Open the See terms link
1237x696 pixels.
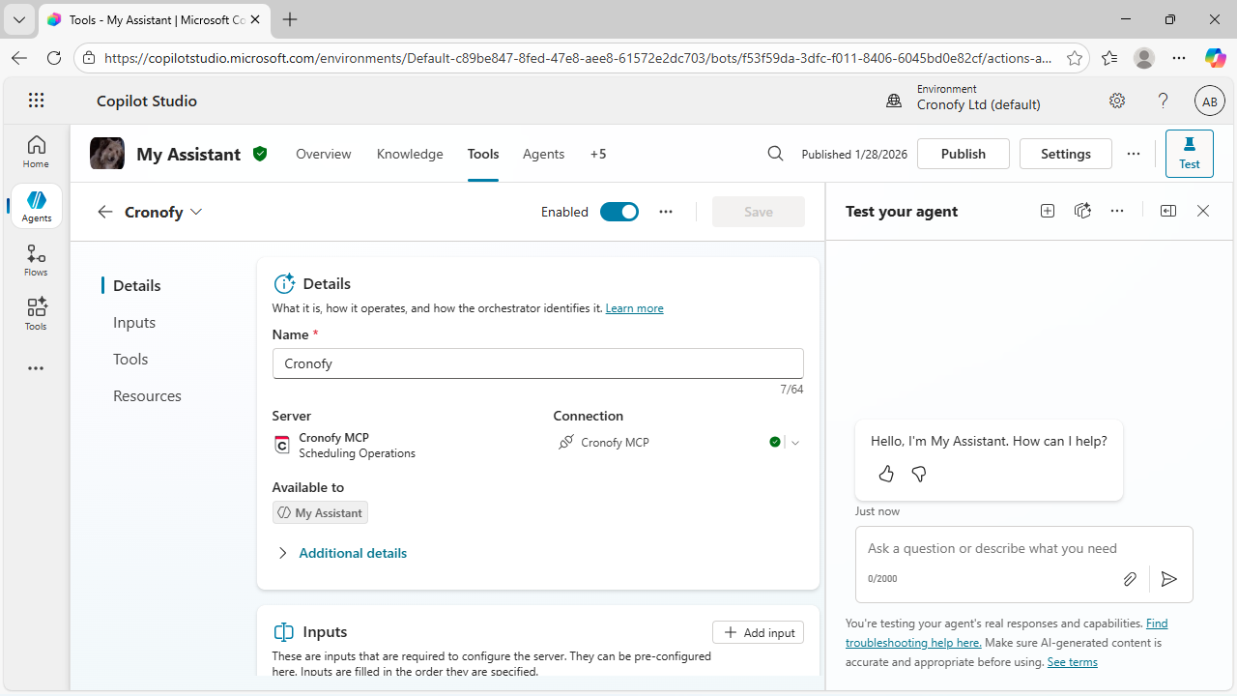coord(1072,662)
